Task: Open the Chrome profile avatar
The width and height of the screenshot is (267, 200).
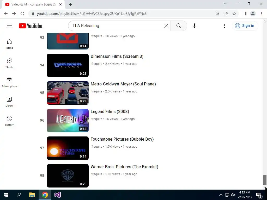Action: (253, 14)
